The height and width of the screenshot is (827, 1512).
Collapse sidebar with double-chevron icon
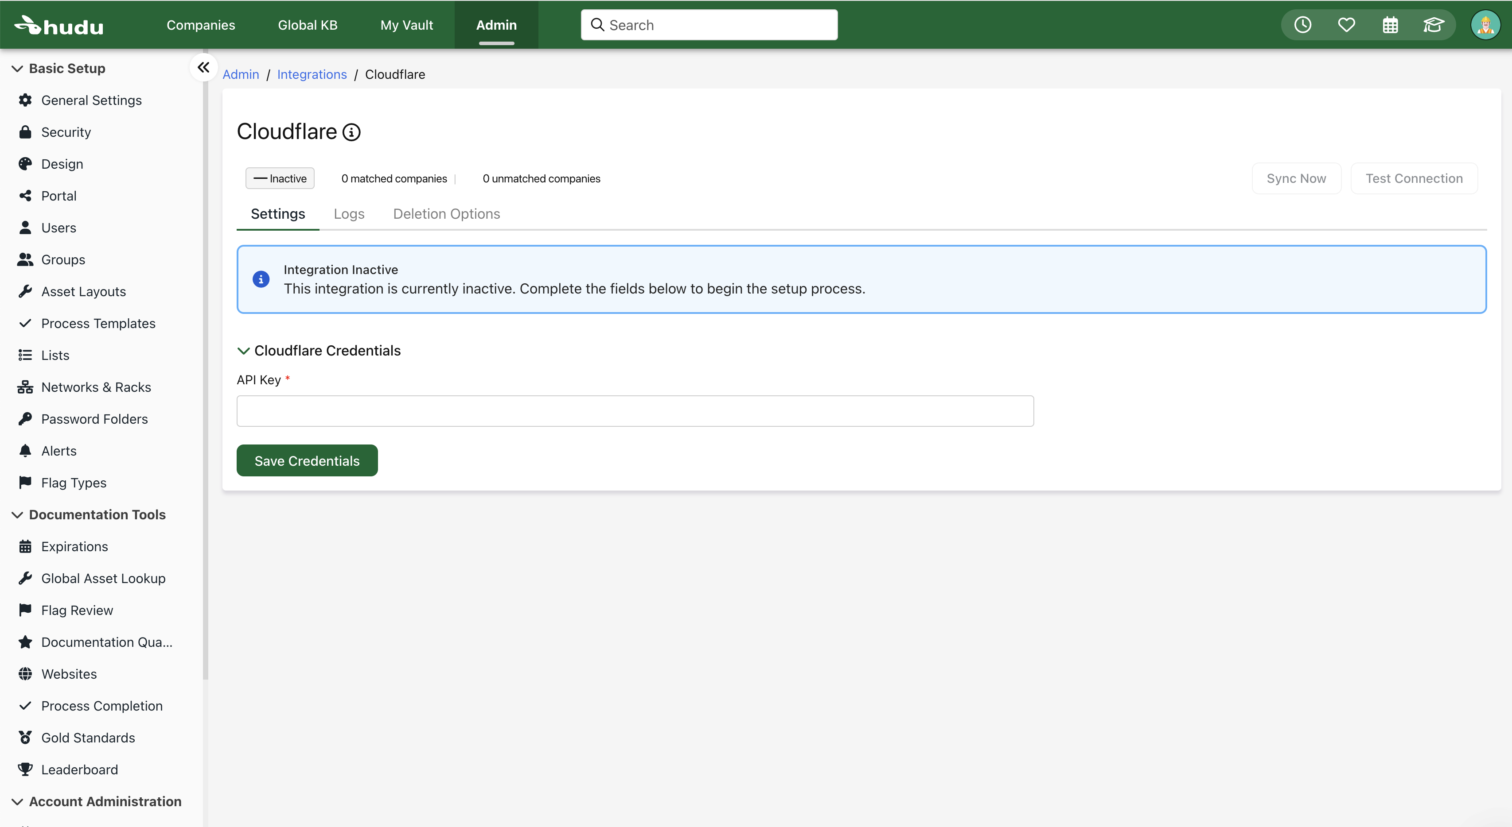[203, 67]
